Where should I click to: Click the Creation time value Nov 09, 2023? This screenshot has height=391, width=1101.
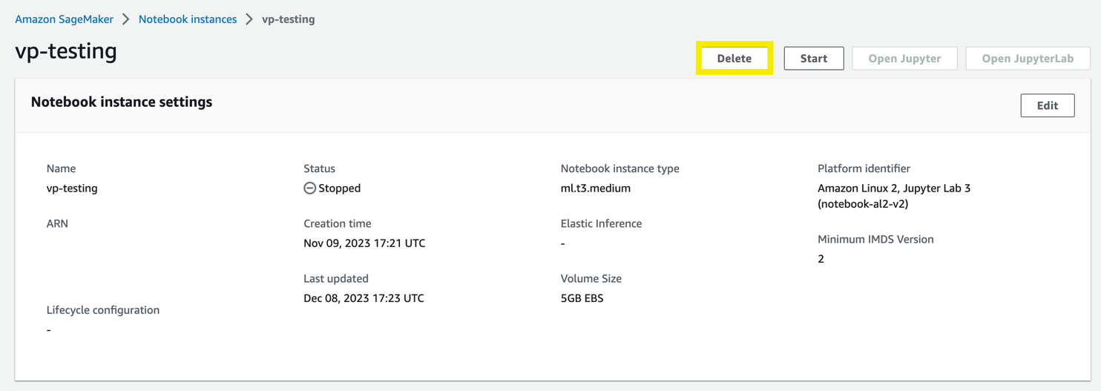[364, 243]
